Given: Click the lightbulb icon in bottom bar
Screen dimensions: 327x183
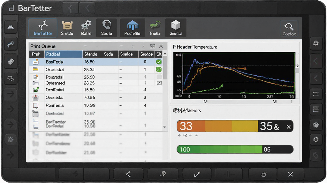Looking at the screenshot, I should (163, 174).
